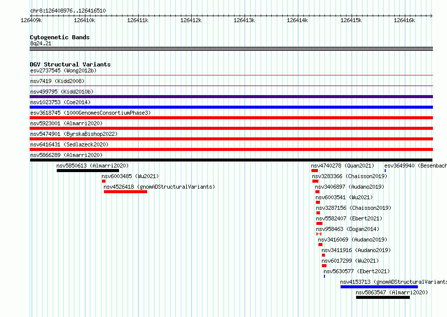Click the red feature under nsv6017299
This screenshot has height=317, width=447.
[324, 266]
